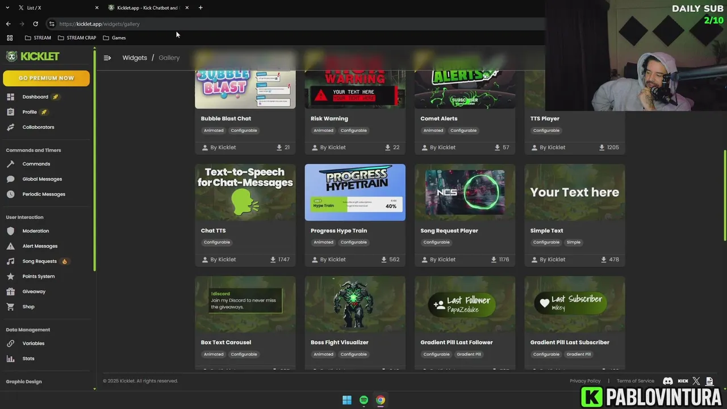Open Chrome from the taskbar
Screen dimensions: 727x409
point(381,400)
